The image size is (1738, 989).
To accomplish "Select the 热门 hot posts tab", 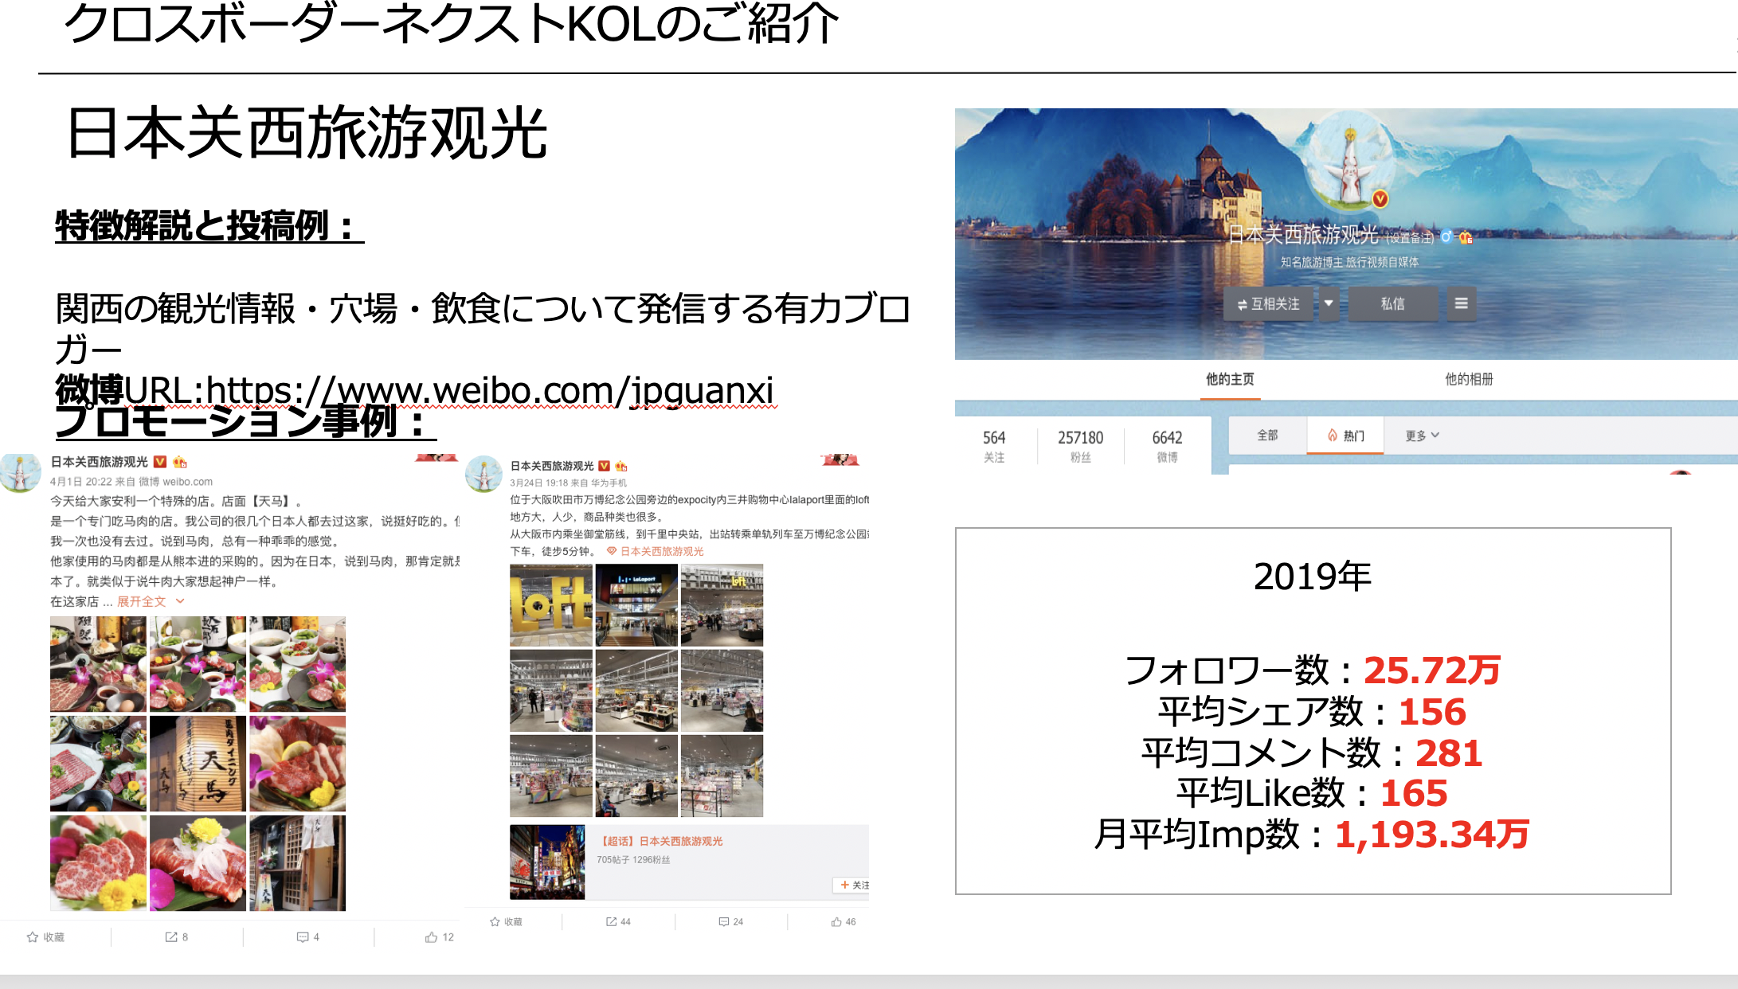I will pyautogui.click(x=1345, y=436).
